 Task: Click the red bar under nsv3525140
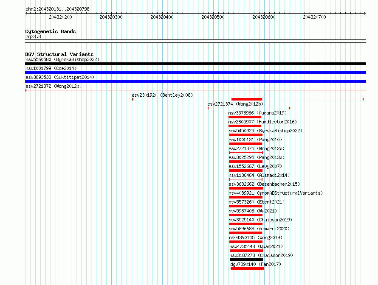click(245, 224)
